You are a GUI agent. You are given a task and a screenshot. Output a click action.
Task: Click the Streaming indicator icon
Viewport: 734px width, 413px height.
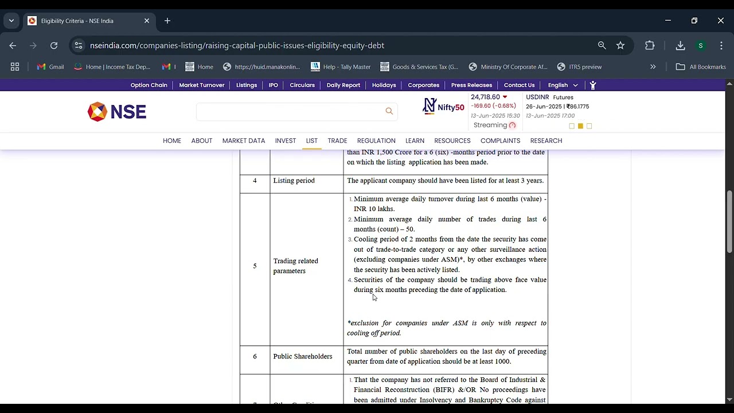pyautogui.click(x=513, y=125)
